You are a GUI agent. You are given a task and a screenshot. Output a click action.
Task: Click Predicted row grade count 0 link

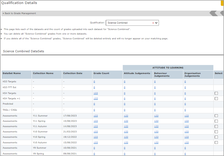(x=94, y=104)
